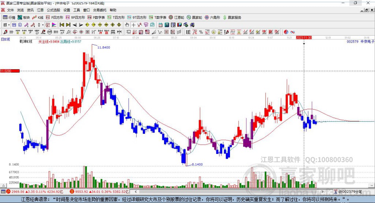Click the 002579 中京电子 stock label
The width and height of the screenshot is (375, 203).
(360, 41)
